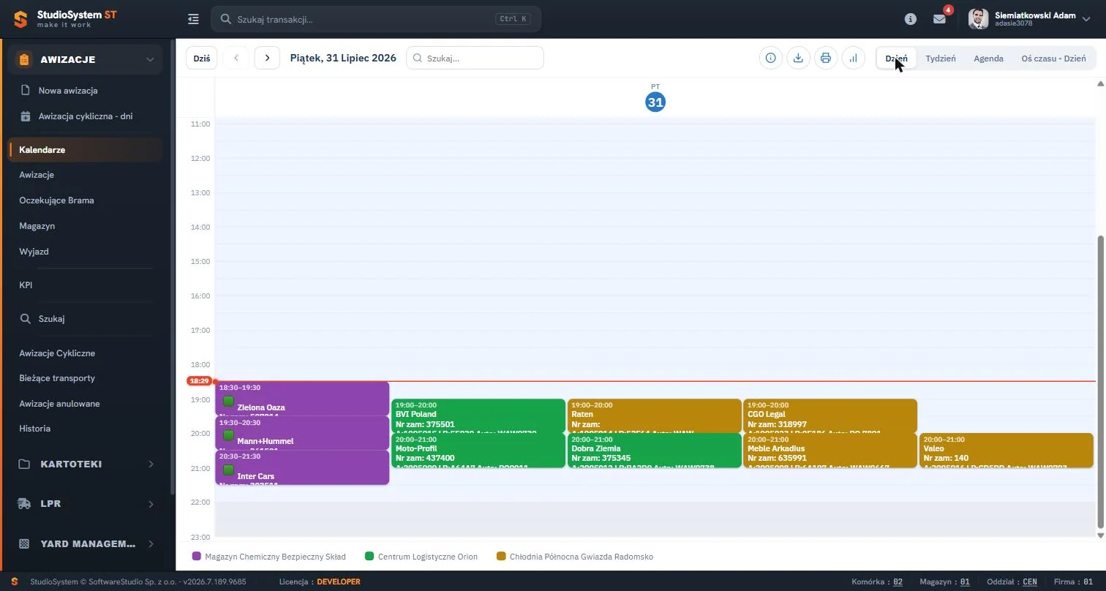This screenshot has width=1106, height=591.
Task: Focus the Szukaj transakcji search field
Action: (x=376, y=19)
